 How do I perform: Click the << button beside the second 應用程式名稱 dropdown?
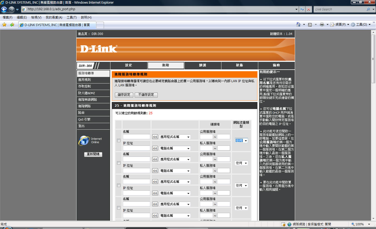(x=155, y=159)
